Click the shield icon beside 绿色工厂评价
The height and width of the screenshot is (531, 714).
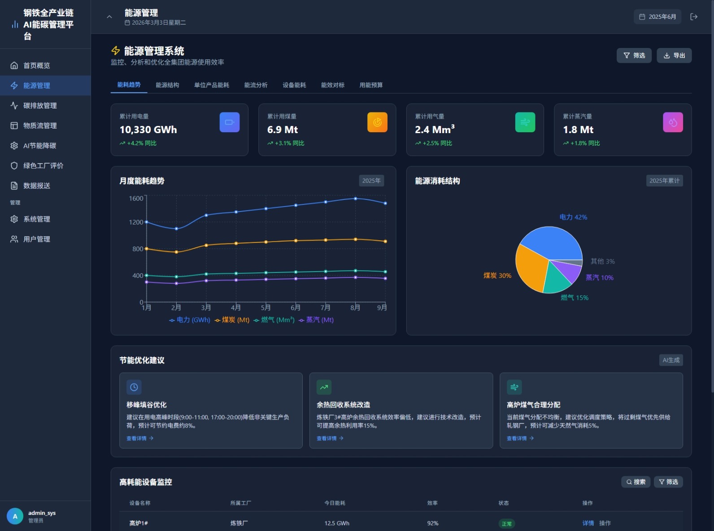point(14,166)
